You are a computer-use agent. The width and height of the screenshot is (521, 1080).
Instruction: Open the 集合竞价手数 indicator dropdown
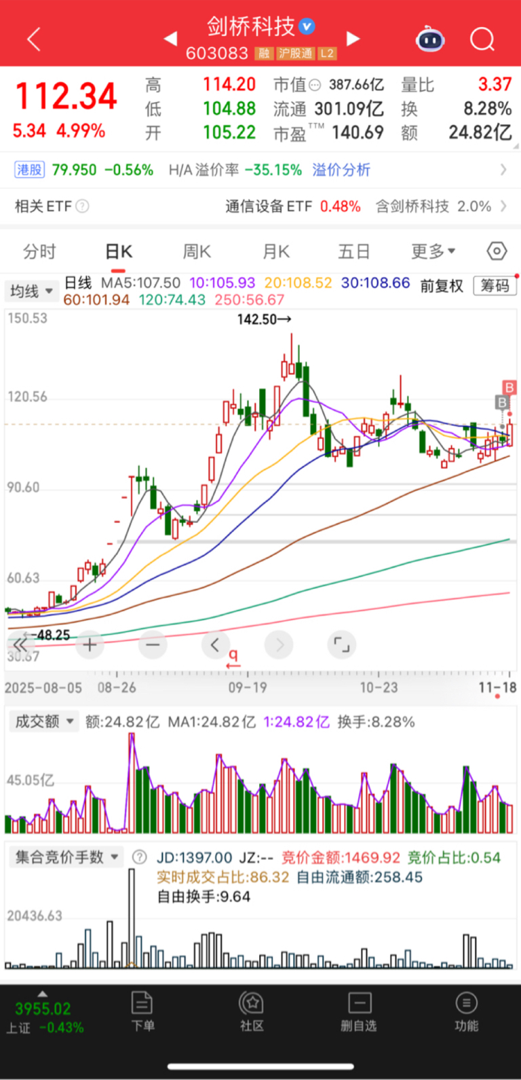[x=67, y=857]
